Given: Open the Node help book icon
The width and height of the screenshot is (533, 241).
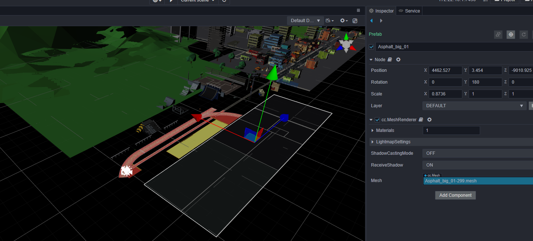Looking at the screenshot, I should (x=390, y=60).
